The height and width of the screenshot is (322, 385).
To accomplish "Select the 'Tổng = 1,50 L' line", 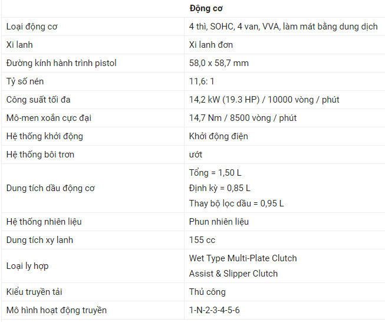I will pos(215,173).
